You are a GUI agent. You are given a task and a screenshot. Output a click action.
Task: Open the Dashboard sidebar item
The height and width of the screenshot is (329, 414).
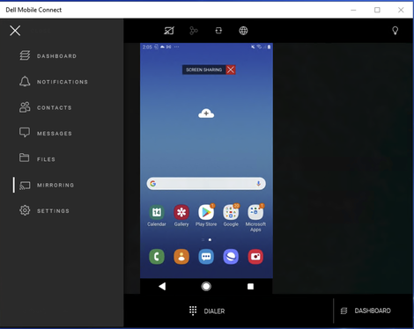(48, 55)
